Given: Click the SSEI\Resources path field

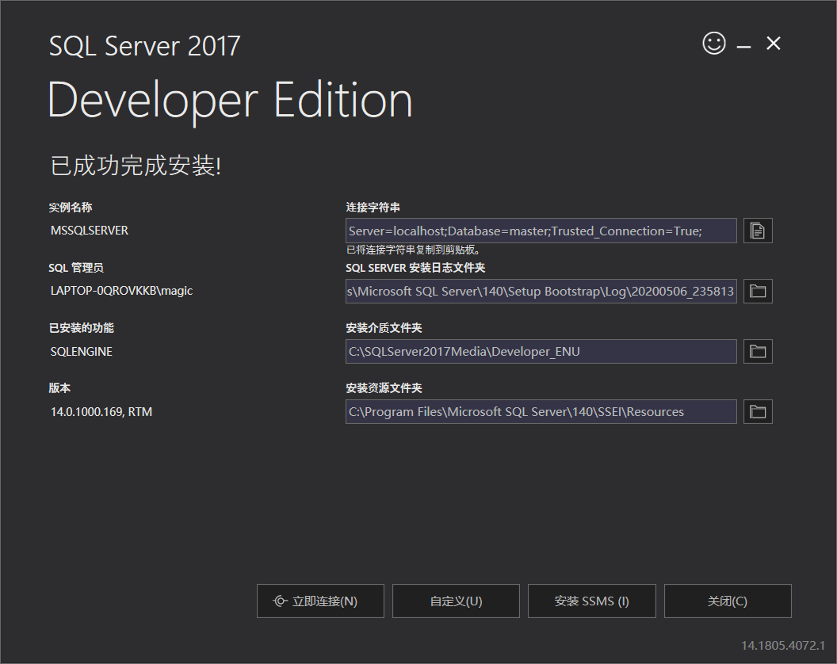Looking at the screenshot, I should click(541, 411).
